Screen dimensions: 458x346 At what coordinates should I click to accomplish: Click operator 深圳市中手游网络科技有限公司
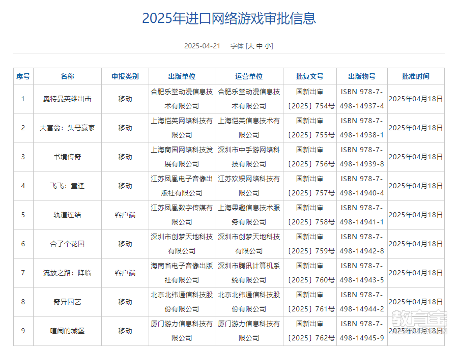249,157
